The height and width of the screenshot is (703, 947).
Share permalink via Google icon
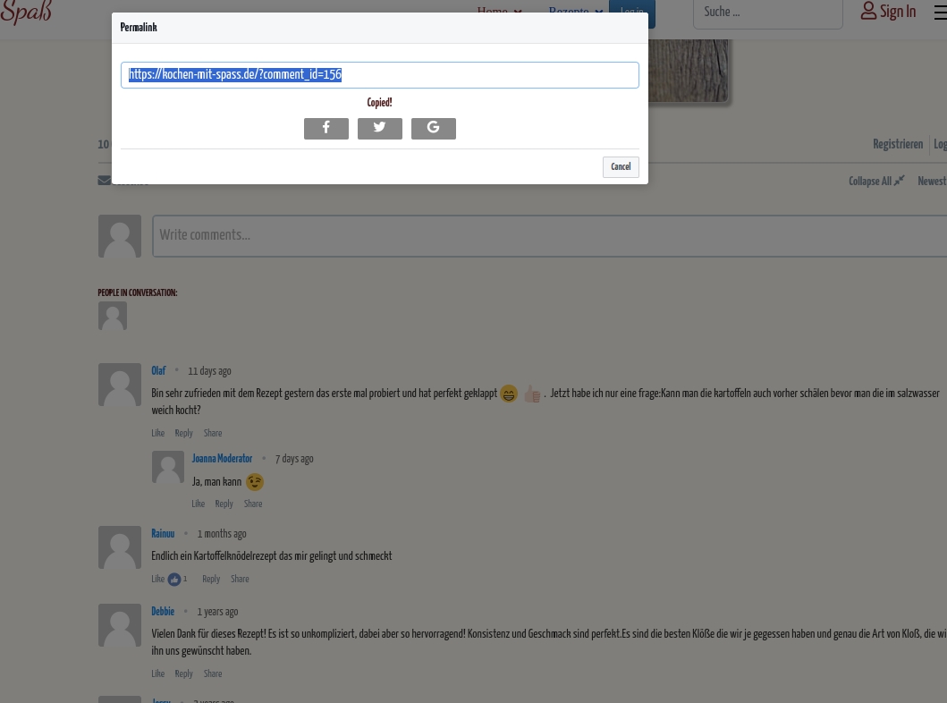434,128
